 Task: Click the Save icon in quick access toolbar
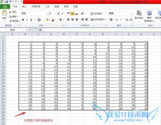click(x=6, y=2)
